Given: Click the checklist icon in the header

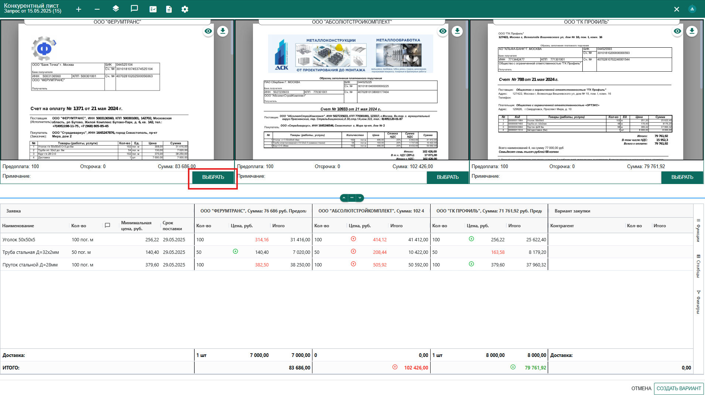Looking at the screenshot, I should tap(153, 9).
